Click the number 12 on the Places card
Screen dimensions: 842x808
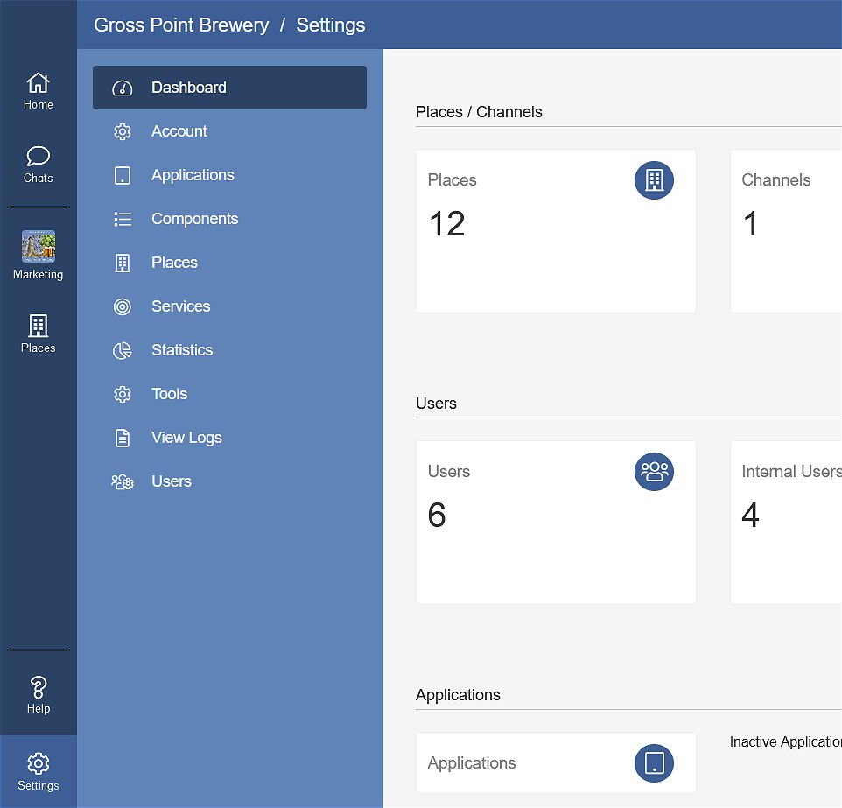click(x=446, y=223)
